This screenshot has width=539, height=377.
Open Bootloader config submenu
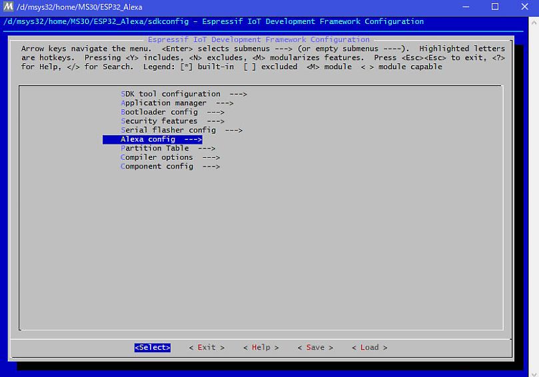pyautogui.click(x=172, y=112)
